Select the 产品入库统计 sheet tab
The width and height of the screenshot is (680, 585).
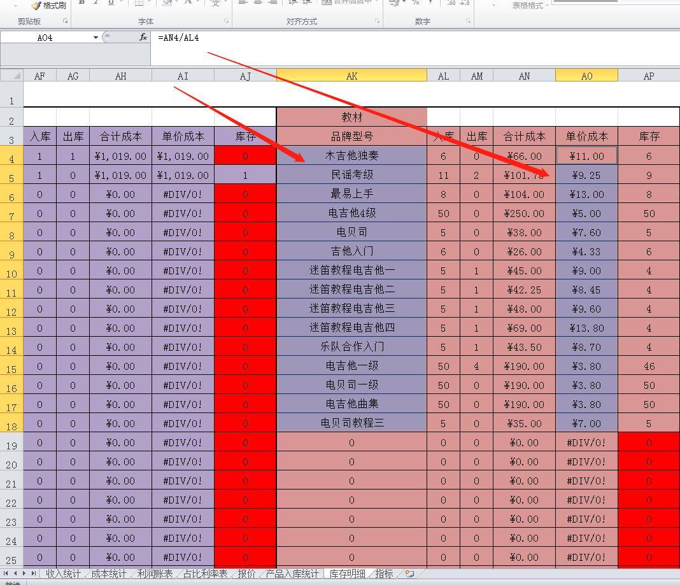[292, 574]
